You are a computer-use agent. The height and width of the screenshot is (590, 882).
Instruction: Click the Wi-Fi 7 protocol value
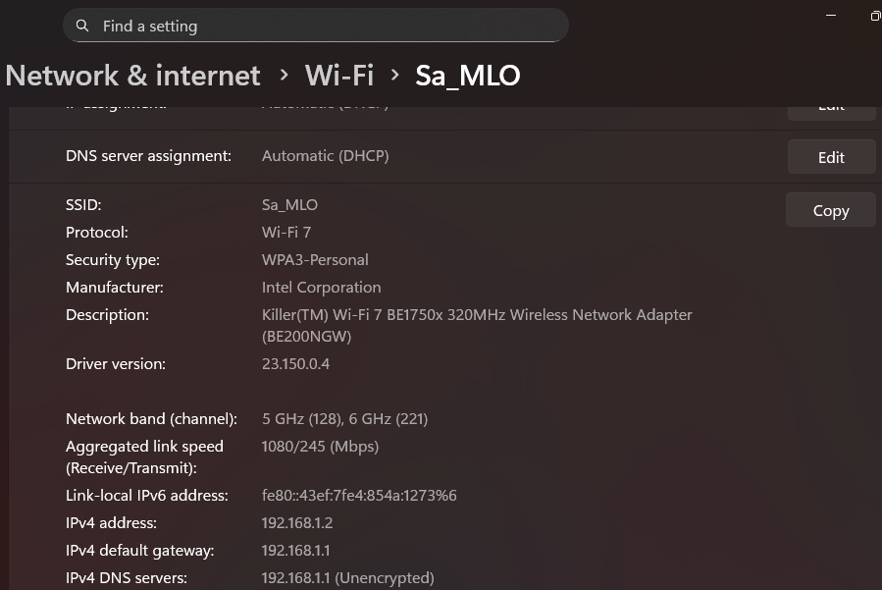[x=286, y=233]
